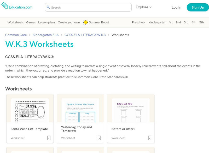The width and height of the screenshot is (209, 153).
Task: Open the Lesson plans nav item
Action: click(x=47, y=22)
